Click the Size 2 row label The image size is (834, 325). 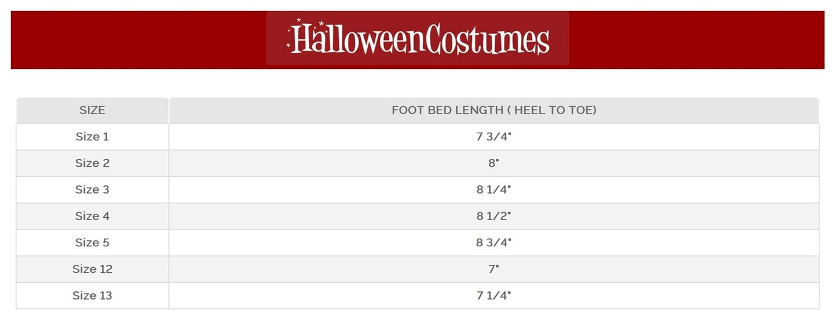(x=92, y=163)
